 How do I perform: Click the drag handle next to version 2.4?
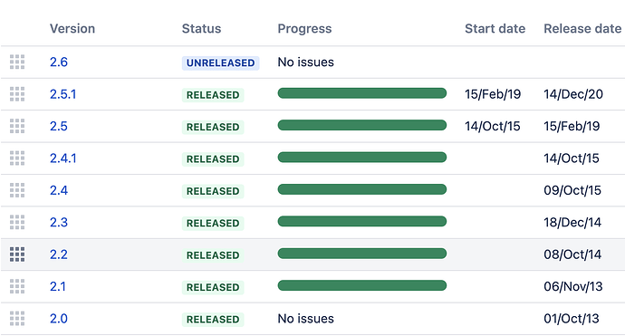point(17,190)
